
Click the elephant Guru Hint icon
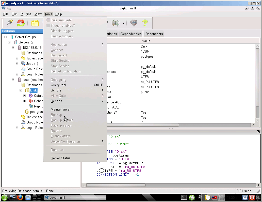point(134,23)
